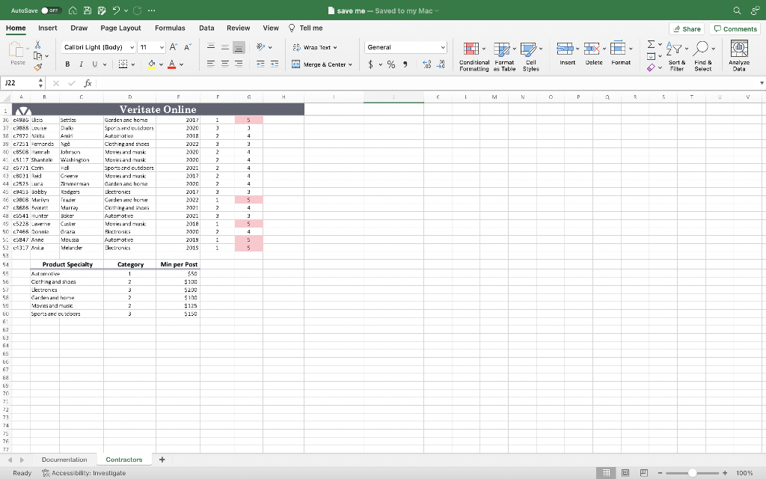The width and height of the screenshot is (766, 479).
Task: Open the more commands ellipsis
Action: click(151, 10)
